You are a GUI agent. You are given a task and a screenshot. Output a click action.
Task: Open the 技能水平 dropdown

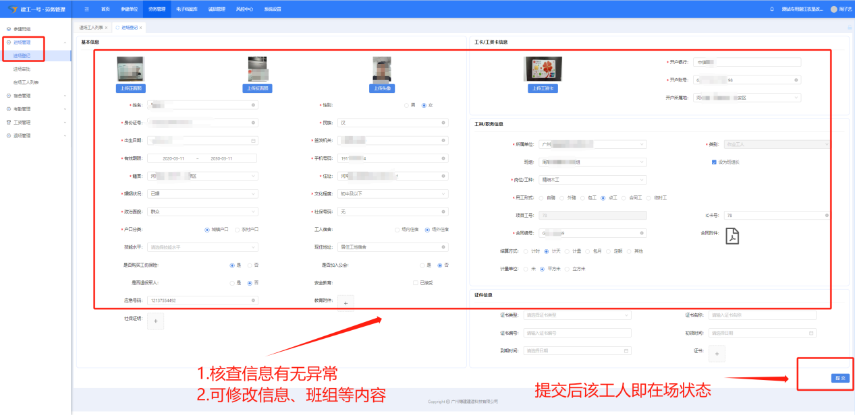click(x=202, y=247)
